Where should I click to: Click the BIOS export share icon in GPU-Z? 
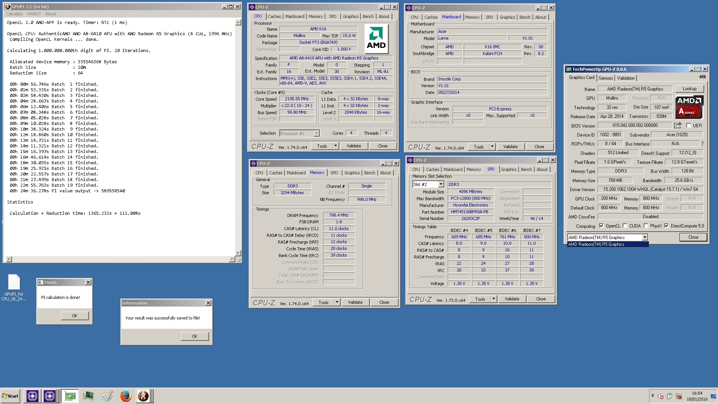[x=677, y=125]
